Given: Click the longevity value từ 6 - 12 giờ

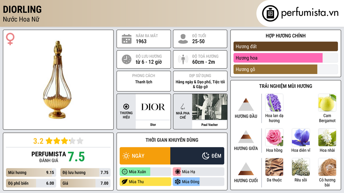Looking at the screenshot, I should pos(149,62).
